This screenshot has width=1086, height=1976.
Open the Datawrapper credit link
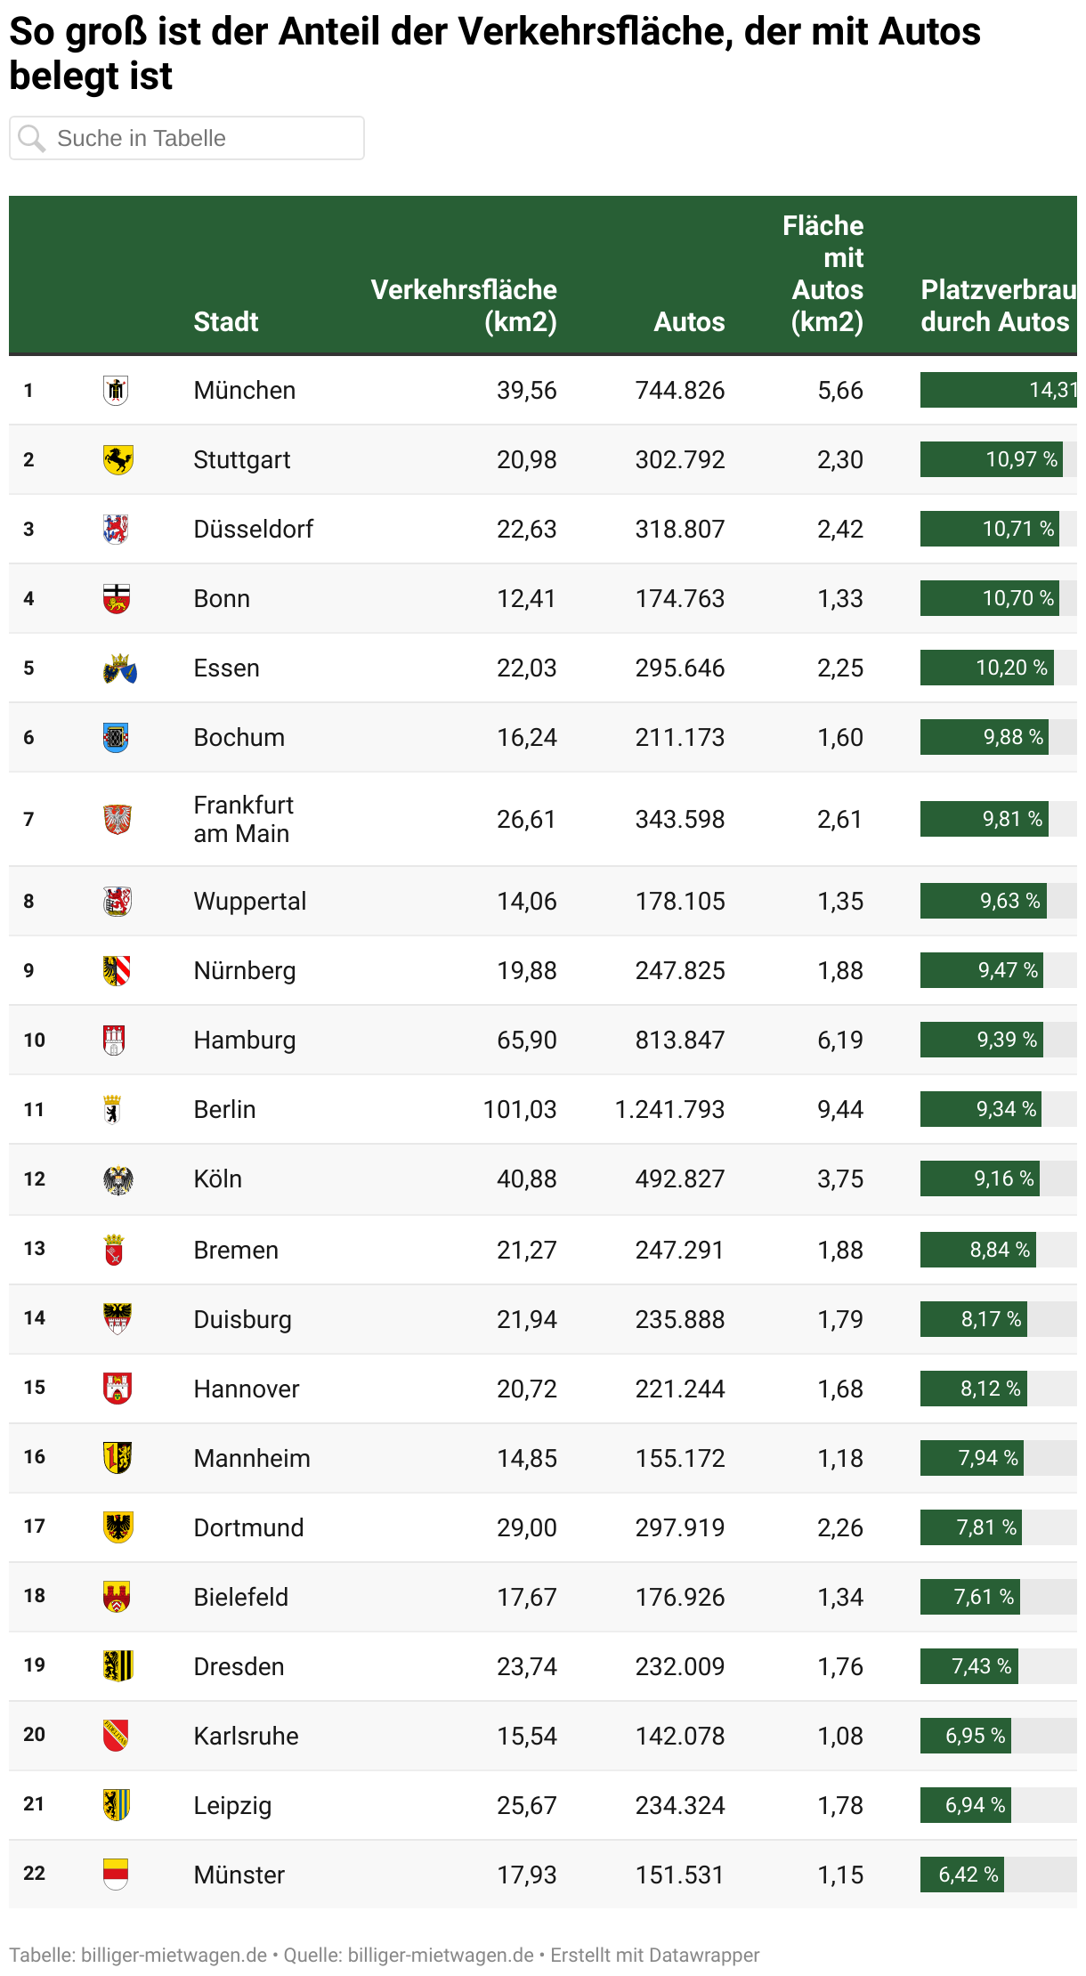pyautogui.click(x=703, y=1955)
